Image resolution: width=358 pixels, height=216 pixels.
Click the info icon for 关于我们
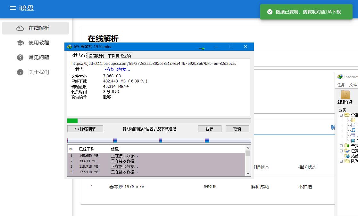tap(20, 72)
